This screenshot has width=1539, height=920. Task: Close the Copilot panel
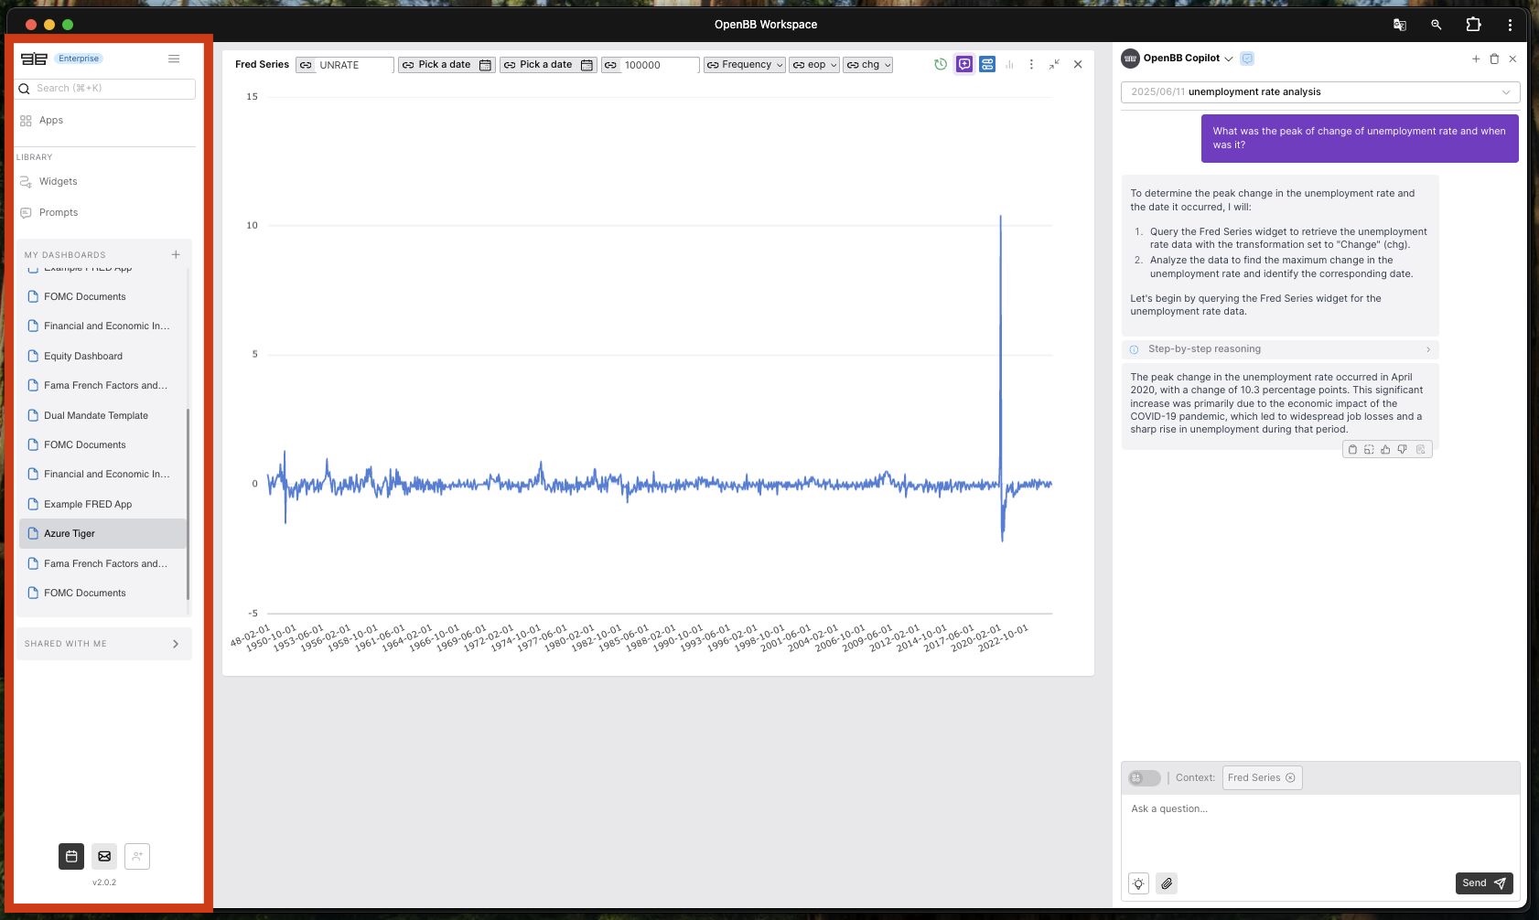1512,59
